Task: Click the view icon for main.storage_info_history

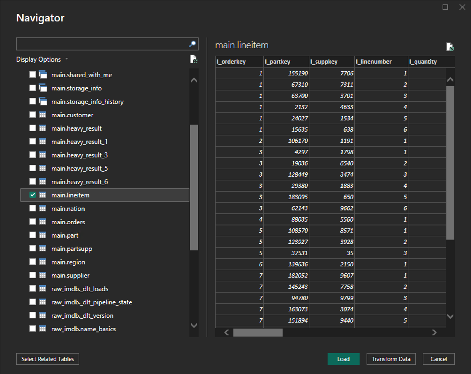Action: click(43, 101)
